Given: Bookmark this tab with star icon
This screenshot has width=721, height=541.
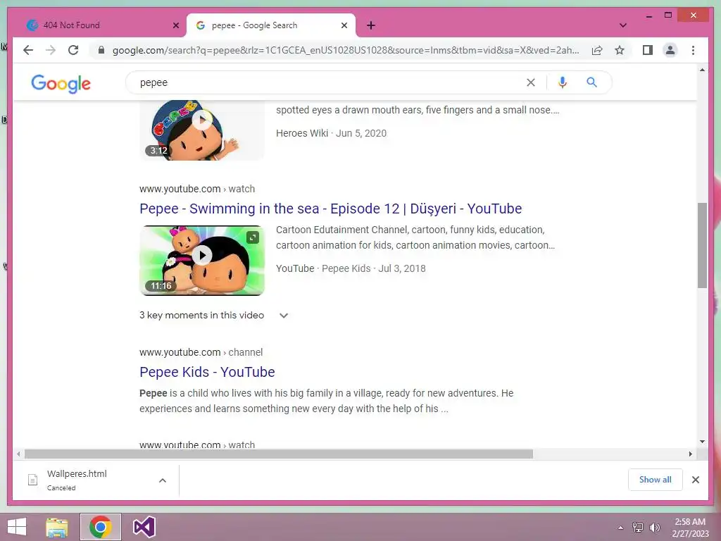Looking at the screenshot, I should pos(620,50).
